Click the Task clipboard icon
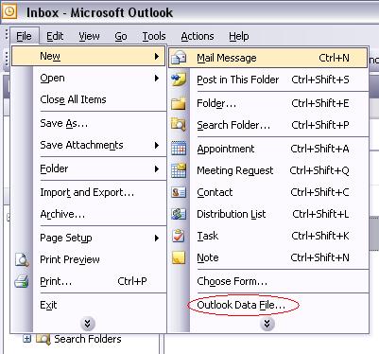This screenshot has width=379, height=354. 179,236
